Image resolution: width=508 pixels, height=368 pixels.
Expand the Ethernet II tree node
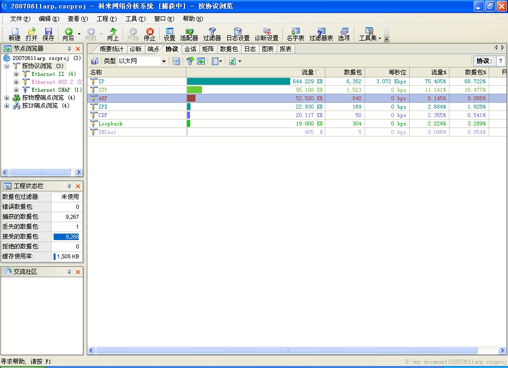(16, 74)
